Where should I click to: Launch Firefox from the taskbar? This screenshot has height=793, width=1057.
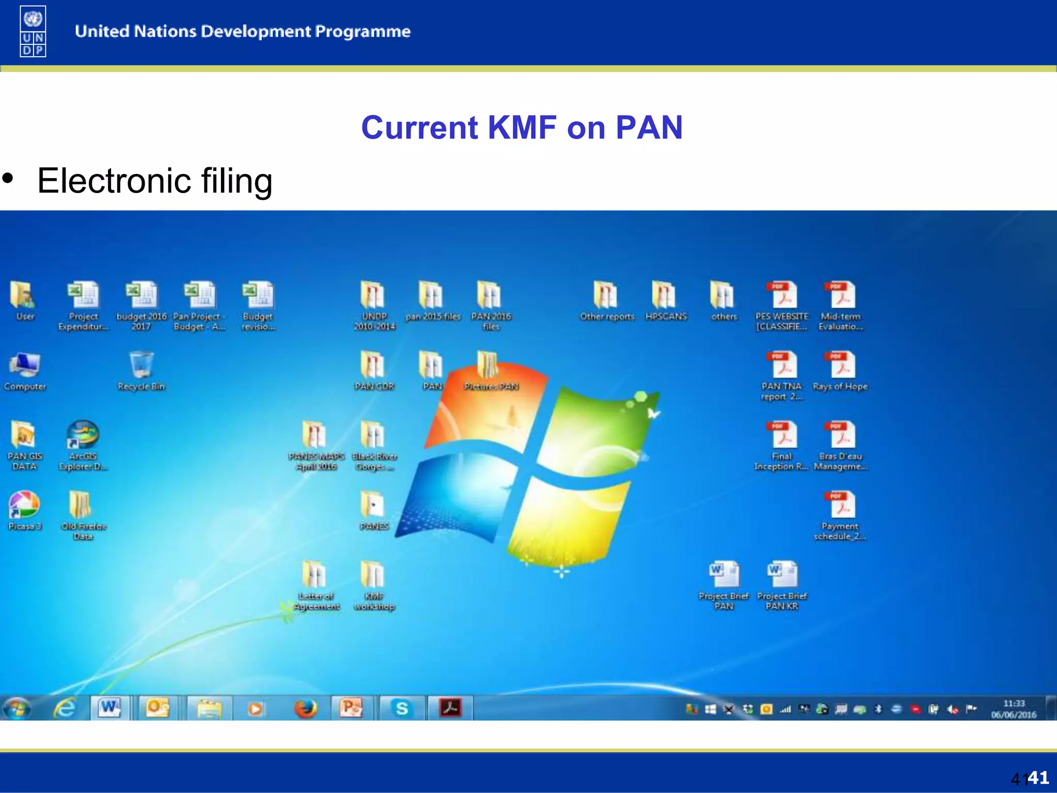(305, 708)
